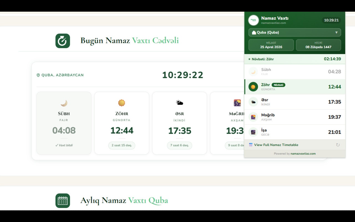Select the MILADI 25 Aprel 2026 date box
Viewport: 355px width, 222px height.
[x=271, y=45]
